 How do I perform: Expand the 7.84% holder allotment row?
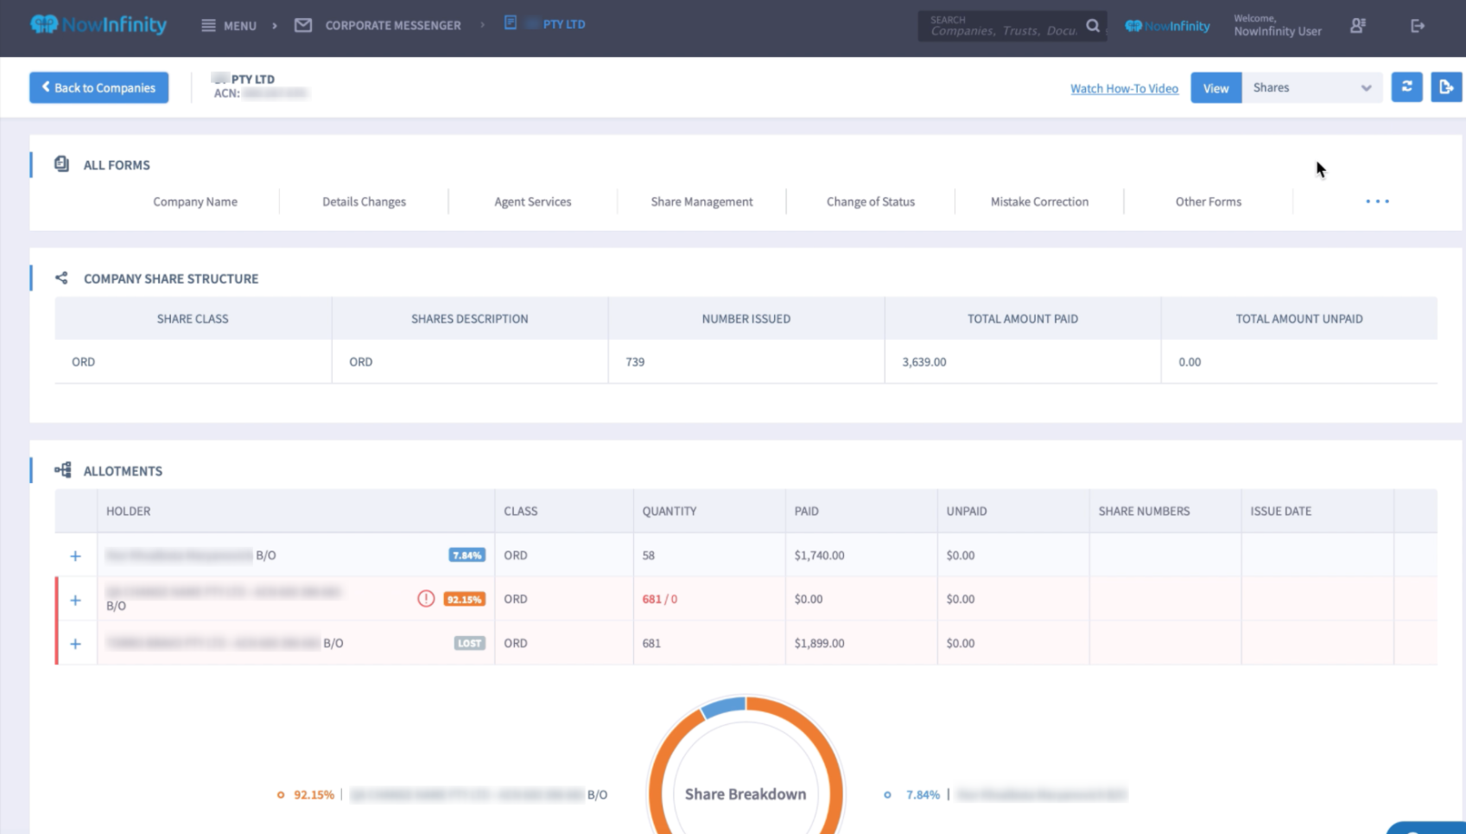pos(75,556)
